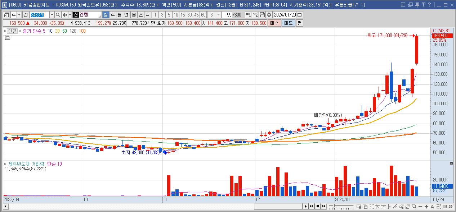Click the question mark help icon

pyautogui.click(x=430, y=5)
